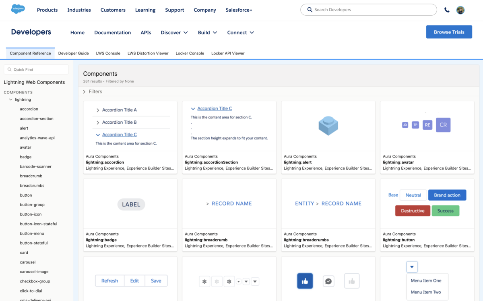Switch to the Developer Guide tab
Image resolution: width=483 pixels, height=301 pixels.
[x=73, y=53]
